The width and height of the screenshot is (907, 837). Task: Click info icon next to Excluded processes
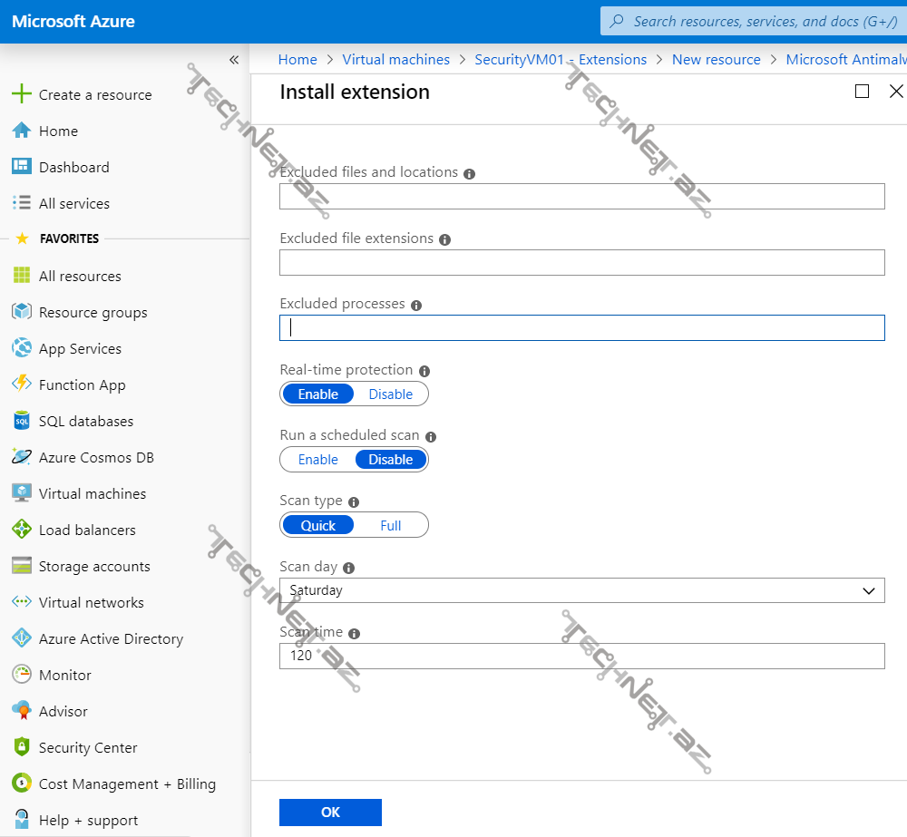click(416, 306)
